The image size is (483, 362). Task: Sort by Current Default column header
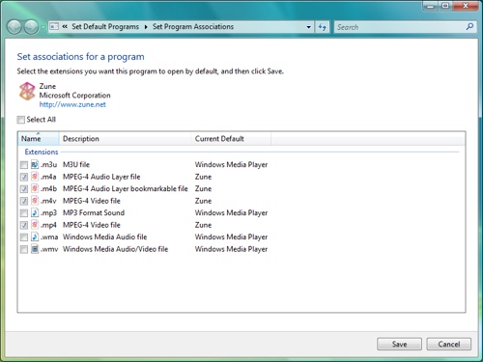[231, 139]
